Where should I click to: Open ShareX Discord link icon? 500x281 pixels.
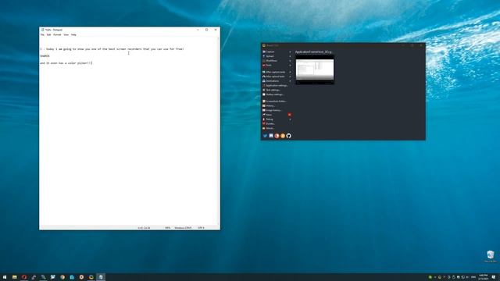pyautogui.click(x=271, y=136)
